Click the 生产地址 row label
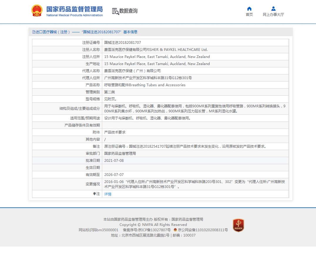Image resolution: width=316 pixels, height=253 pixels. click(x=93, y=64)
